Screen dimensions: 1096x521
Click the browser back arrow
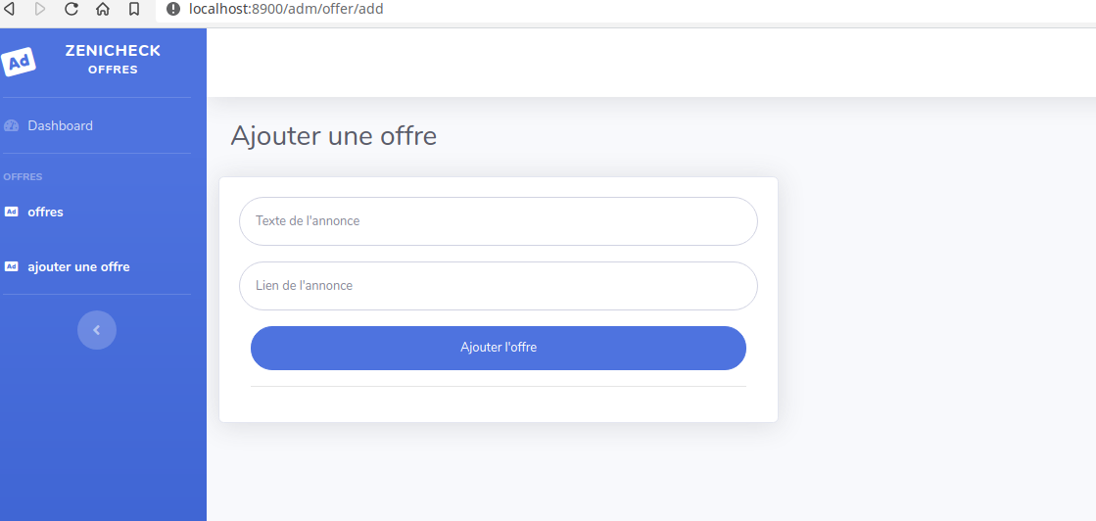[9, 9]
